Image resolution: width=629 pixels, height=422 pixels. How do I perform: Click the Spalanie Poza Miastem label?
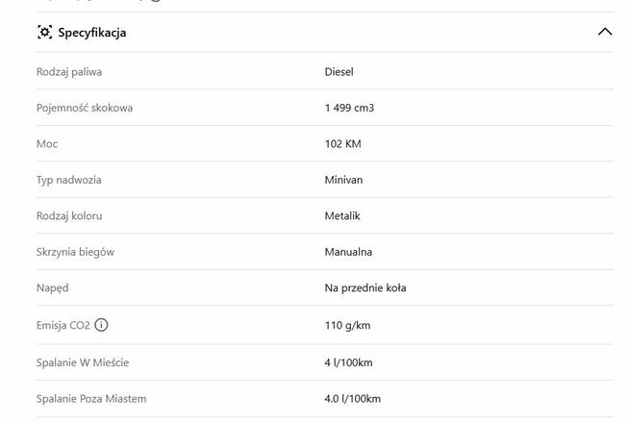click(x=91, y=398)
